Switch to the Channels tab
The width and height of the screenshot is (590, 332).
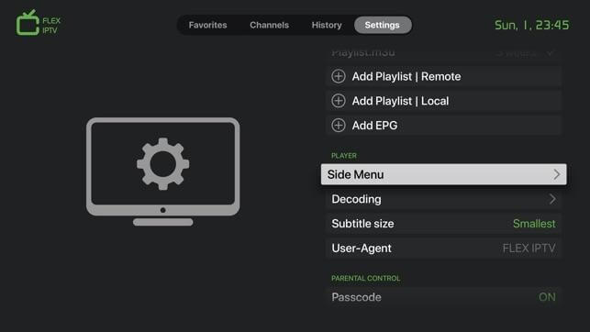tap(270, 25)
